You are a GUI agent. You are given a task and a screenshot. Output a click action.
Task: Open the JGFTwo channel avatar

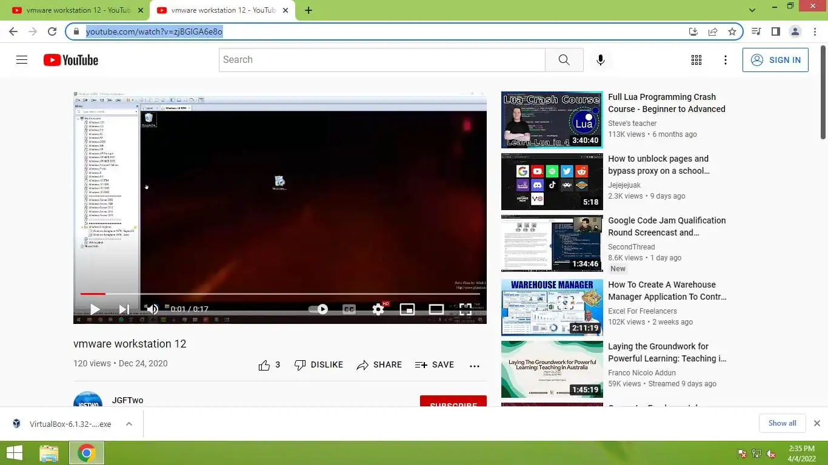coord(88,400)
